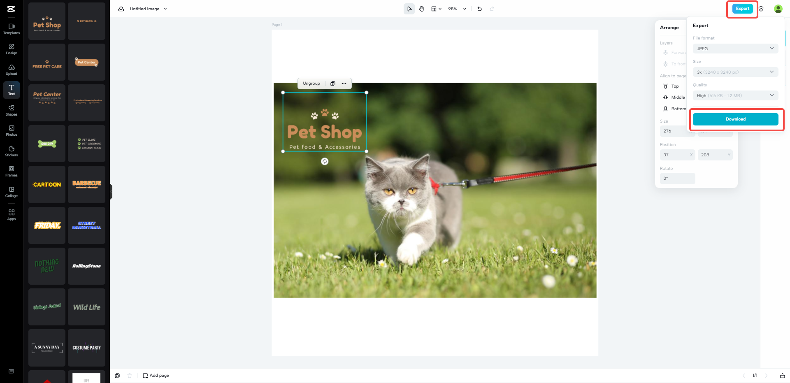Open more options for selected group
The image size is (790, 383).
tap(344, 84)
